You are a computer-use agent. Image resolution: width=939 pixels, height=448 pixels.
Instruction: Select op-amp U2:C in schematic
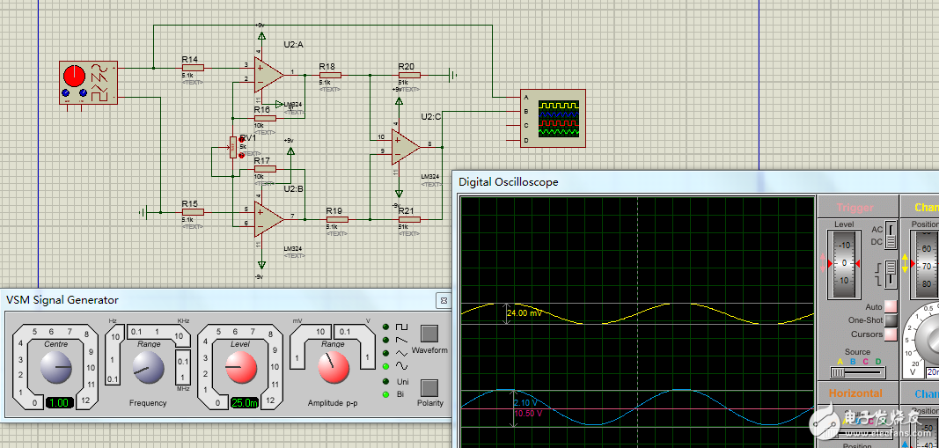click(406, 145)
